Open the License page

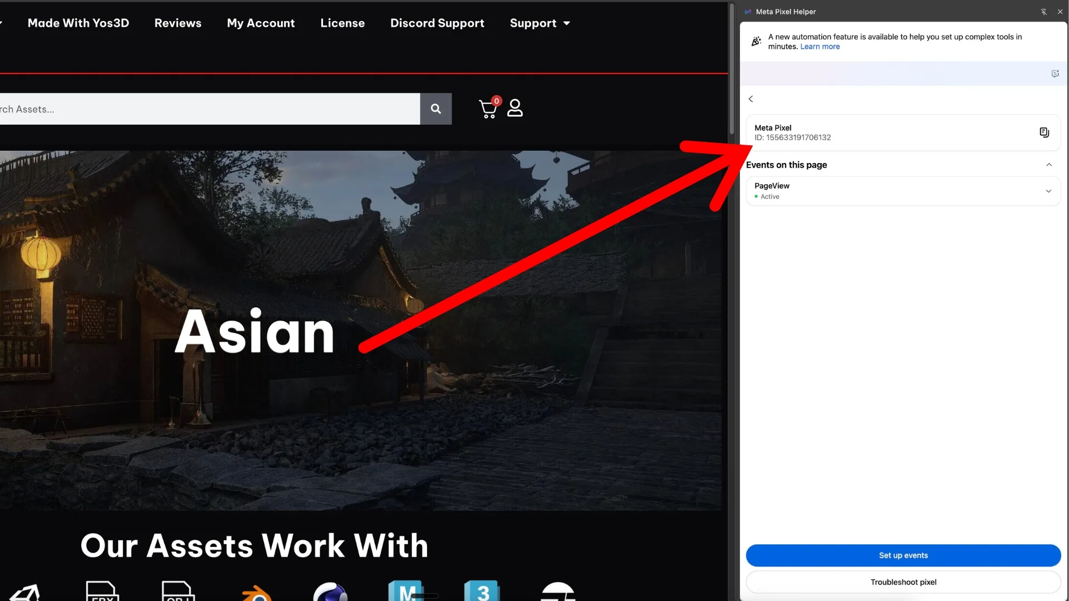342,23
